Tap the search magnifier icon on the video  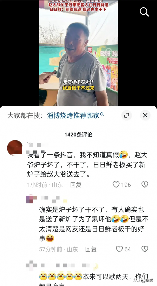tap(144, 12)
